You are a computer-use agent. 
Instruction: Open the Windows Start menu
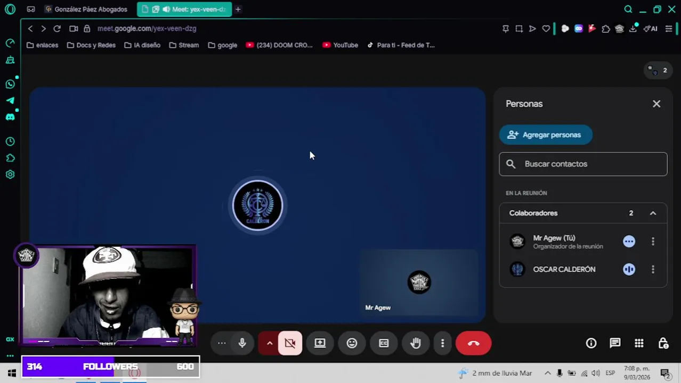pyautogui.click(x=12, y=373)
